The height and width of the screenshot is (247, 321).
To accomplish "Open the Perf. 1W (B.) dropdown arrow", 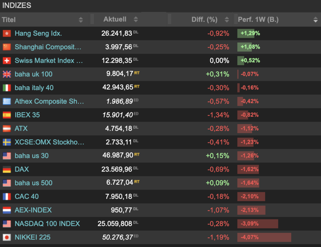I will [315, 20].
